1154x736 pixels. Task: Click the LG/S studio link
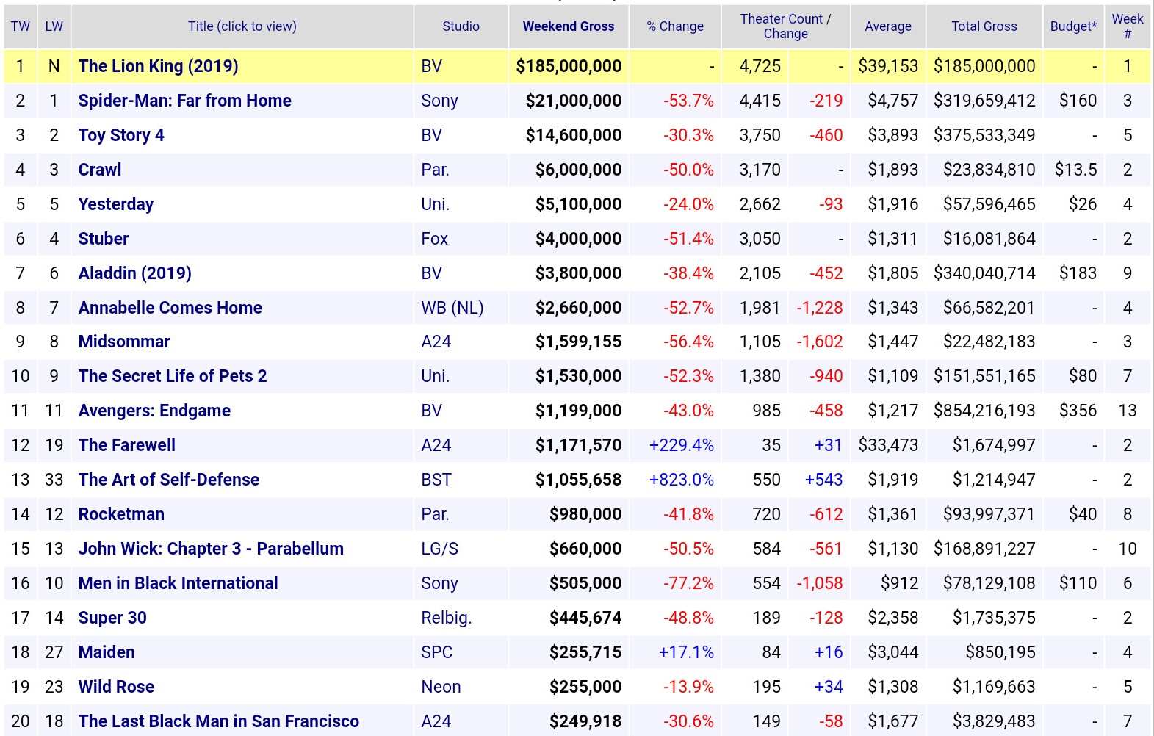[x=439, y=549]
